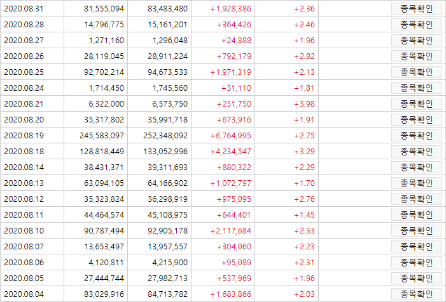Click 종목확인 button for 2020.08.31

pos(417,9)
